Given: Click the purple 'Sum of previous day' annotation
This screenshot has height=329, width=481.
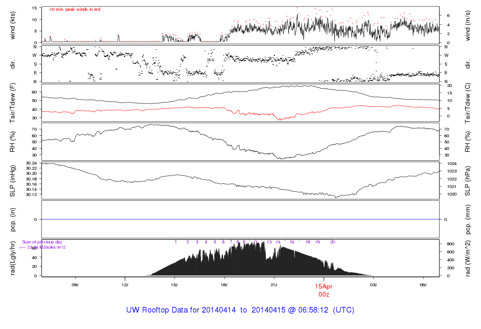Looking at the screenshot, I should click(x=42, y=242).
